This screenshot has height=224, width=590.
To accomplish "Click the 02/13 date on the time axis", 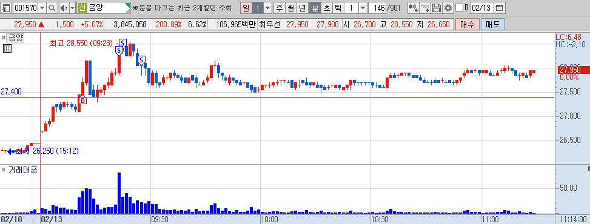I will (x=51, y=219).
